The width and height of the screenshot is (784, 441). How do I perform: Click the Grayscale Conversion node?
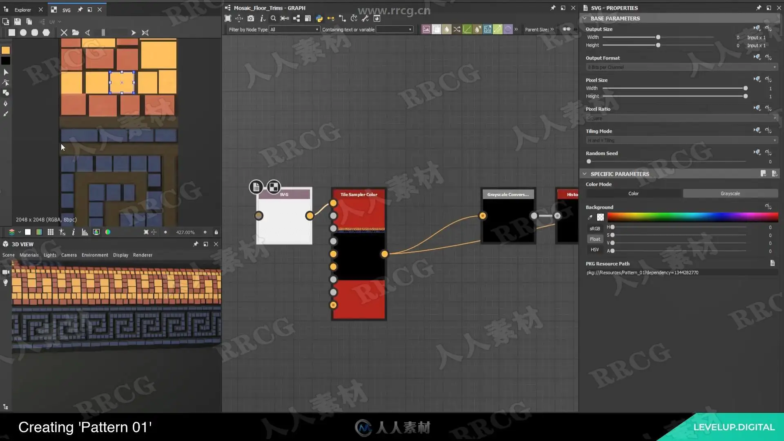(508, 216)
